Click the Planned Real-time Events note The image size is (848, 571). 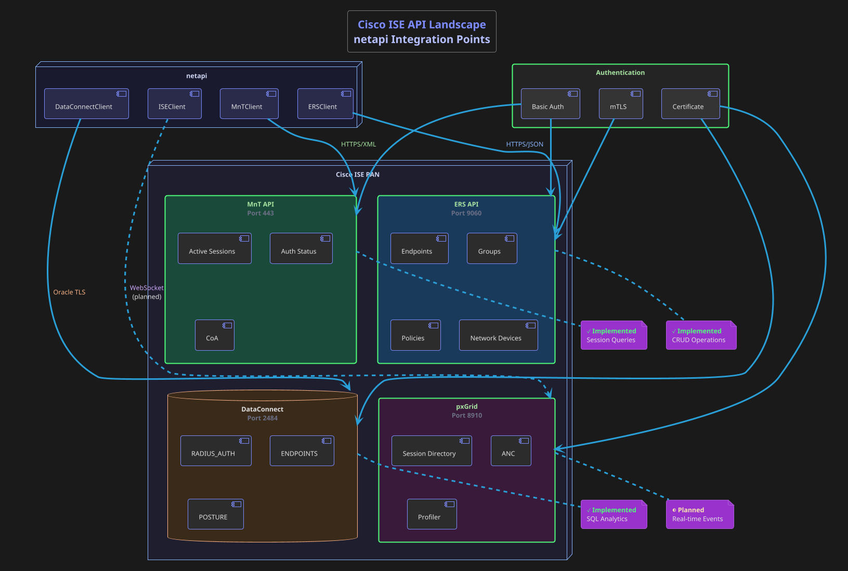click(699, 514)
